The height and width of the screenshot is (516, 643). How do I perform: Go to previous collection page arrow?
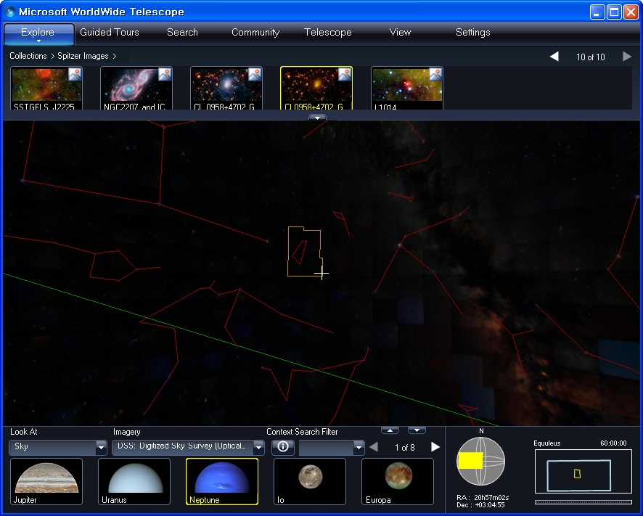tap(554, 56)
